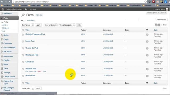Toggle select-all checkbox in table header

tap(23, 30)
